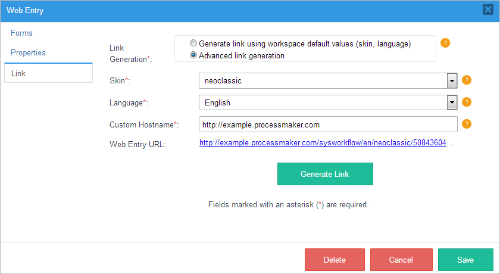Image resolution: width=500 pixels, height=274 pixels.
Task: Select the Link tab in the sidebar
Action: pyautogui.click(x=18, y=73)
